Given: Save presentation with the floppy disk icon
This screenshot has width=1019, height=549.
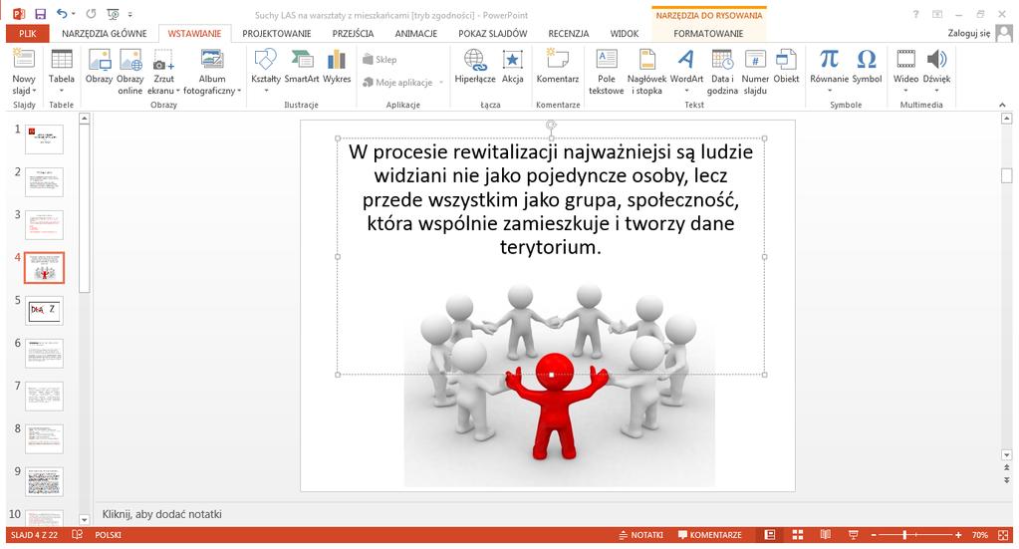Looking at the screenshot, I should (40, 14).
